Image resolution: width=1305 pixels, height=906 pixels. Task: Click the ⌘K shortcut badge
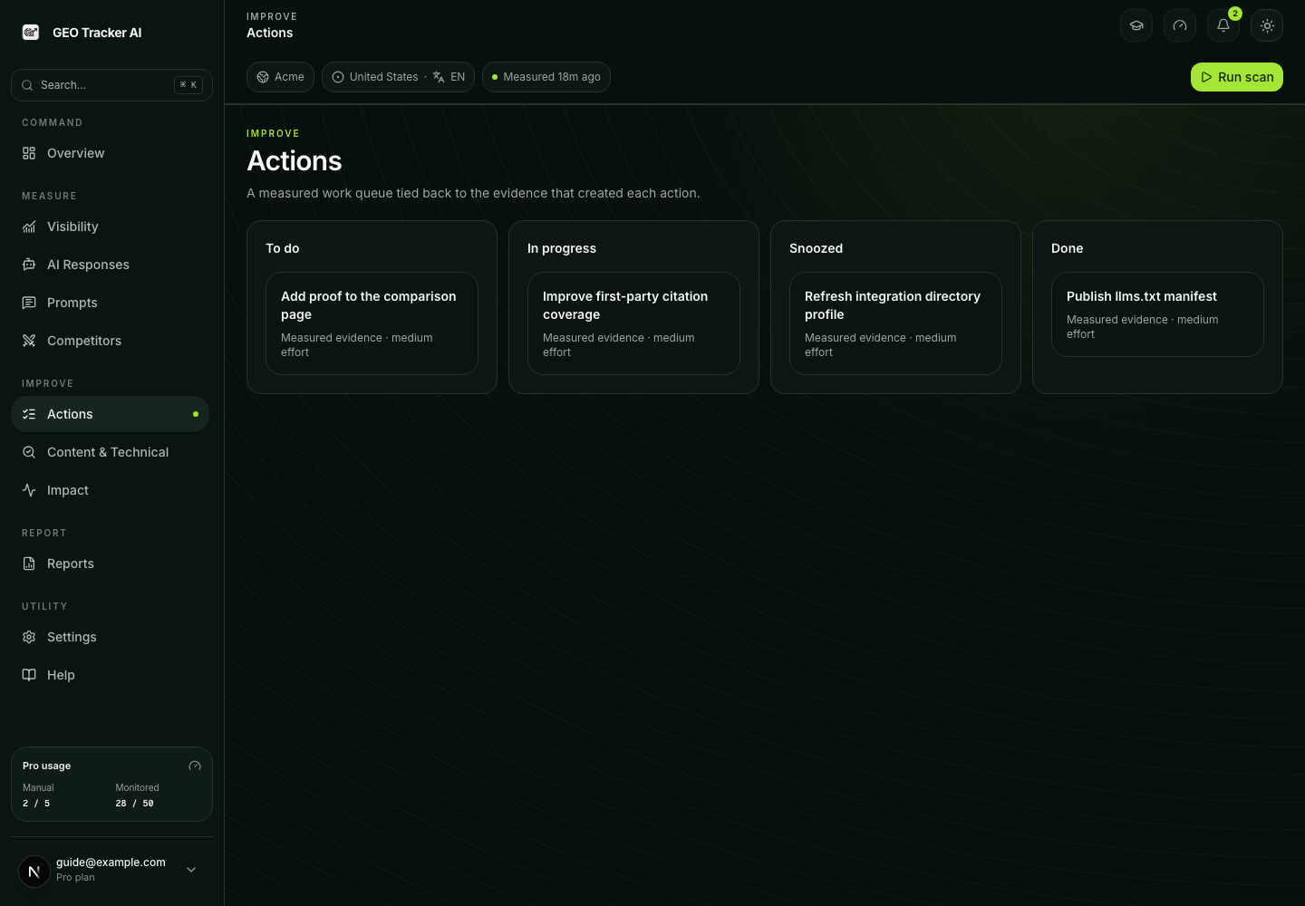[x=188, y=85]
